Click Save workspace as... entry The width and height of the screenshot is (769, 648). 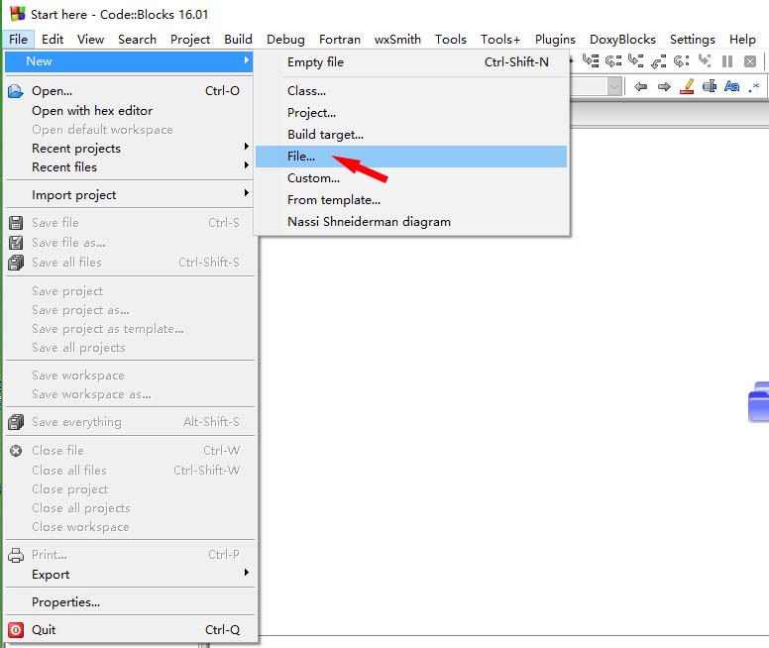pyautogui.click(x=130, y=394)
